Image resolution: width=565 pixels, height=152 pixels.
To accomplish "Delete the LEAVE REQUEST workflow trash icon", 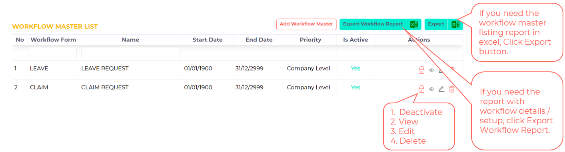I will (x=452, y=70).
